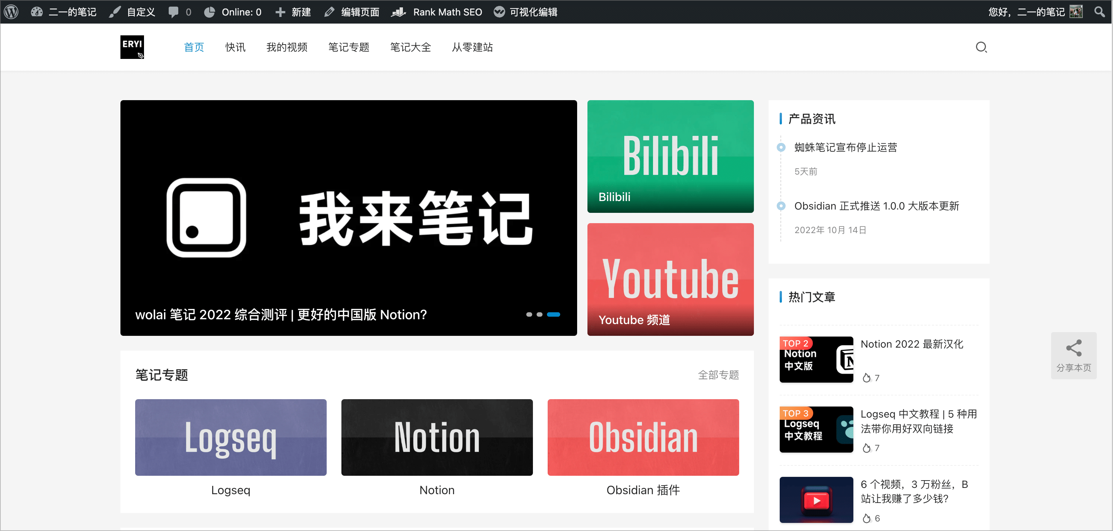Click the Logseq caption link
This screenshot has height=531, width=1113.
[x=231, y=490]
